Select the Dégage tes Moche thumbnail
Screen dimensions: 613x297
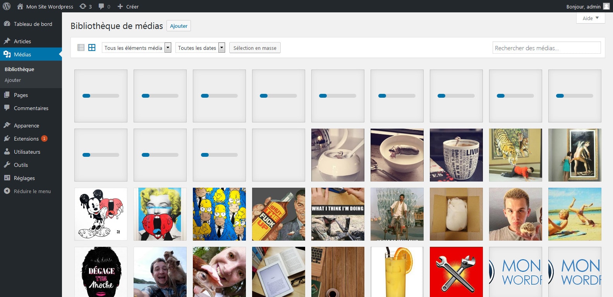[101, 272]
